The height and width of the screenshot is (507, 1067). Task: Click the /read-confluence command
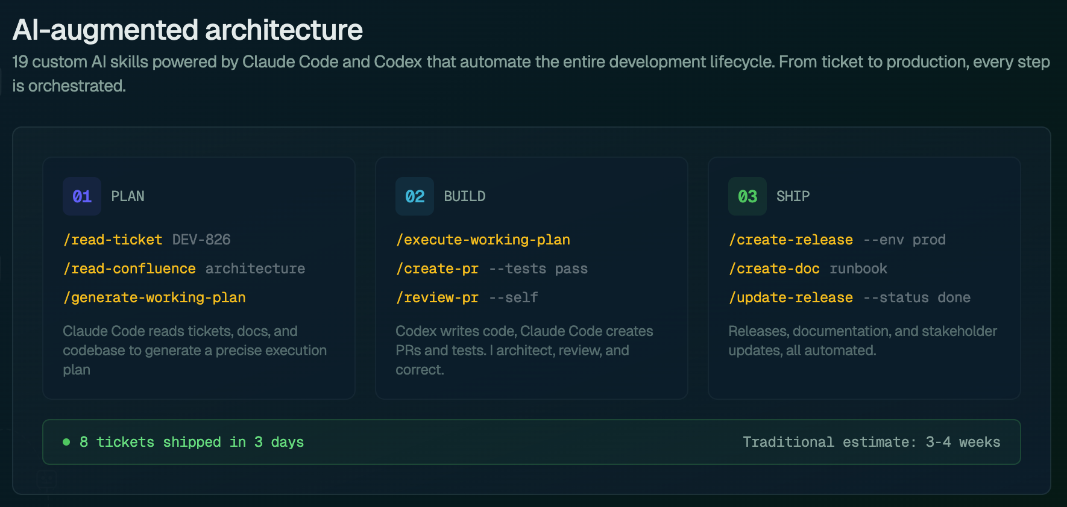[x=130, y=269]
